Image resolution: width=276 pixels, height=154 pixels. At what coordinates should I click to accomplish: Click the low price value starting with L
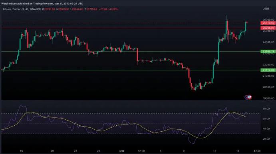click(77, 9)
